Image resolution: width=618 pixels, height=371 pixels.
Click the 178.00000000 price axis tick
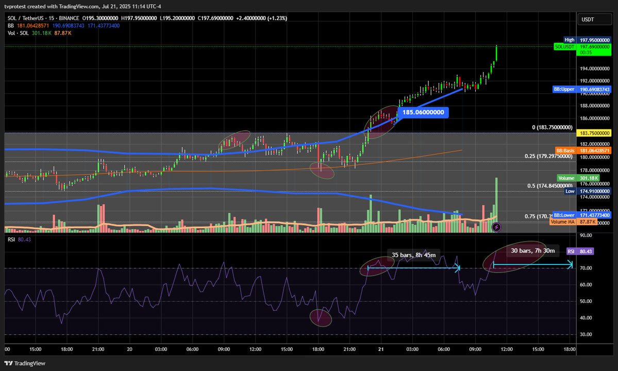595,170
